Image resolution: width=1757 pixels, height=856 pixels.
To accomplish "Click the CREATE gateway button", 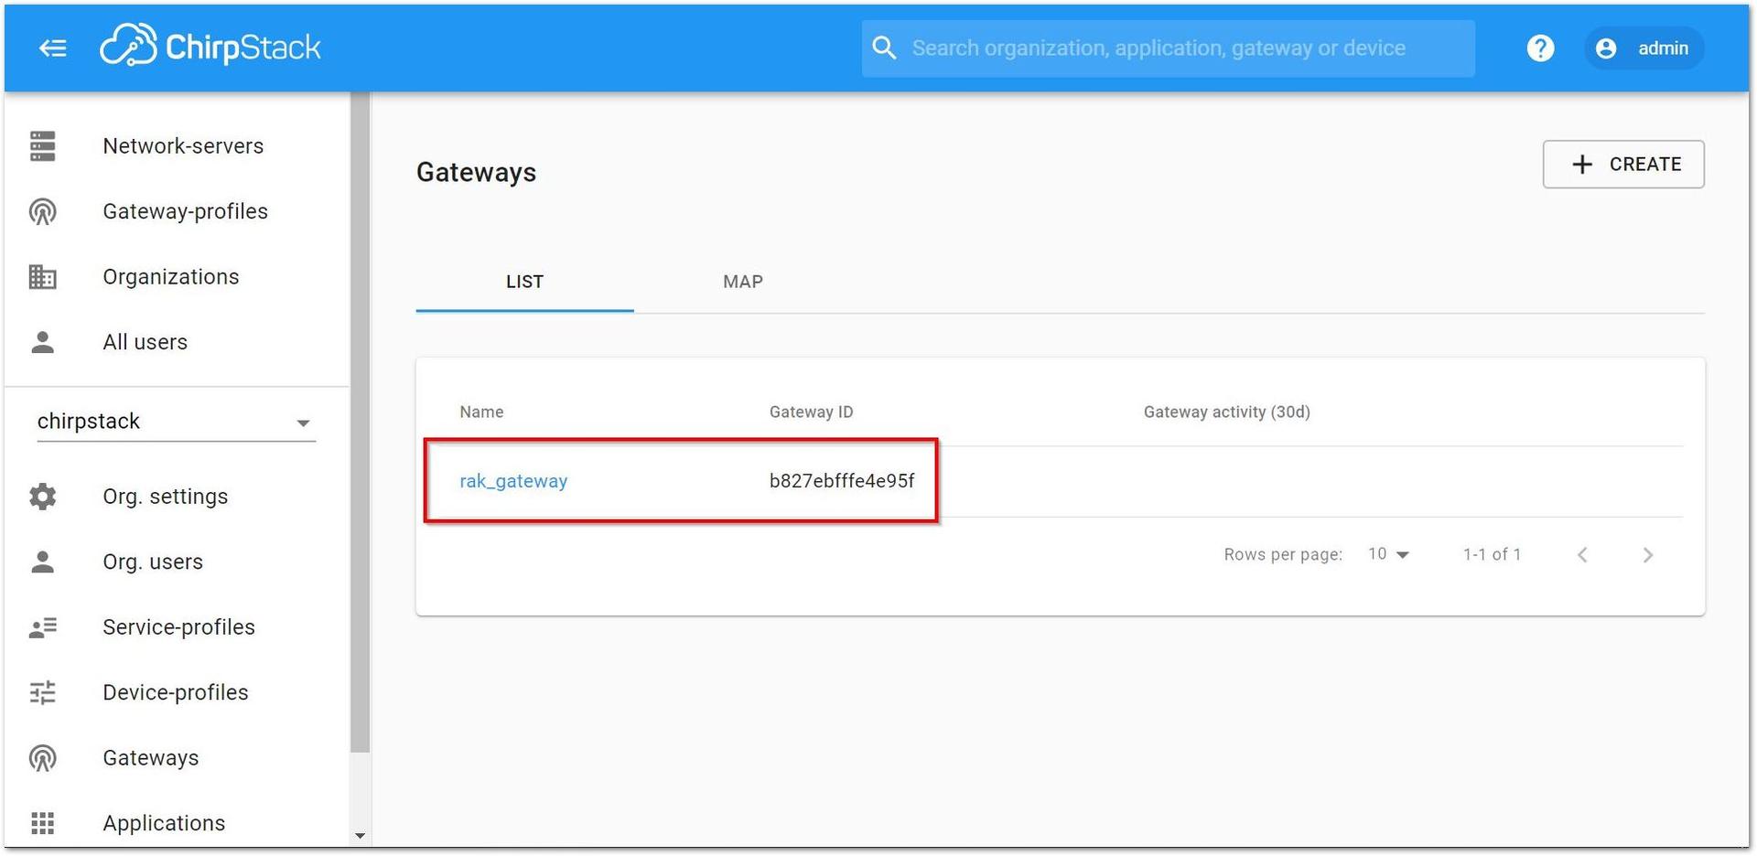I will click(x=1623, y=165).
